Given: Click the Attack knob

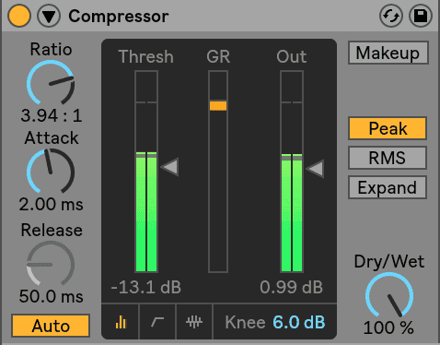Looking at the screenshot, I should tap(51, 172).
